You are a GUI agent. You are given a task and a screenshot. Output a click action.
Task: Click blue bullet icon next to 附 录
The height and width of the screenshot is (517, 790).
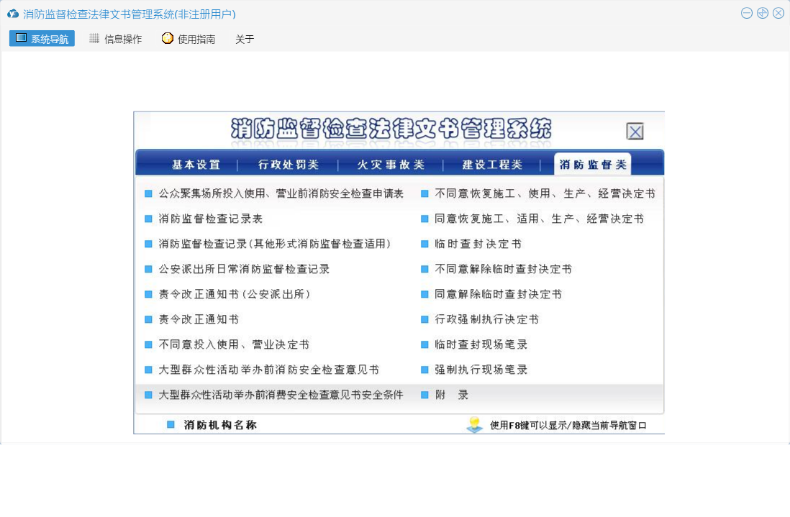(424, 395)
